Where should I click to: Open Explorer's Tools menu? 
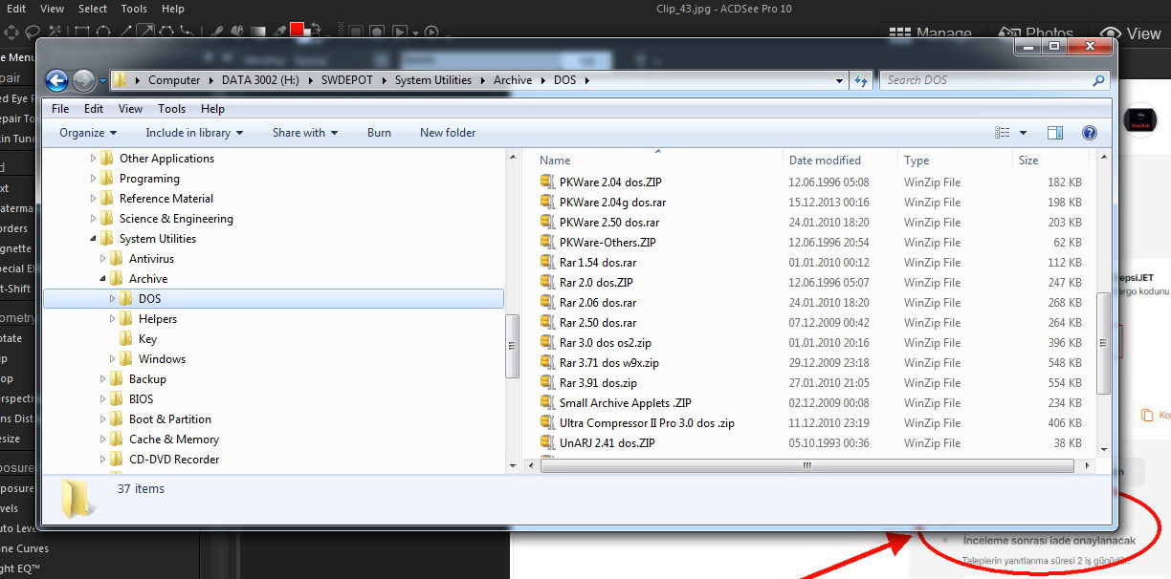(x=171, y=109)
